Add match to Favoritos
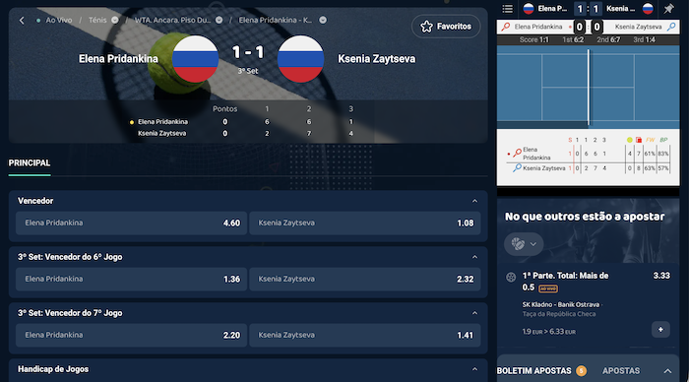This screenshot has width=689, height=382. tap(446, 27)
